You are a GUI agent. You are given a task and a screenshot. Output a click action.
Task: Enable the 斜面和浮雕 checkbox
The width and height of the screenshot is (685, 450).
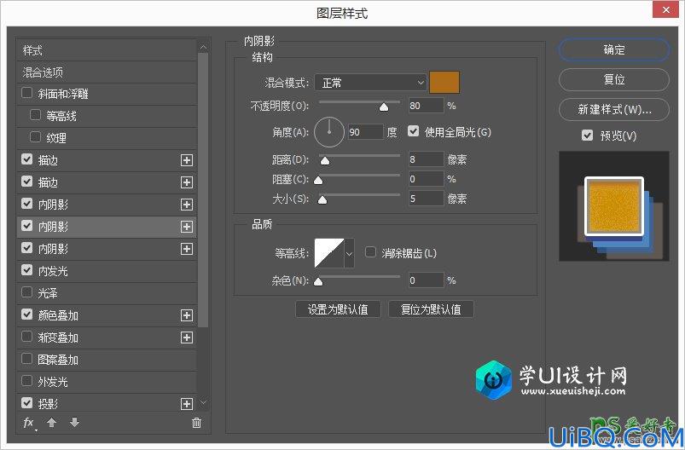27,93
